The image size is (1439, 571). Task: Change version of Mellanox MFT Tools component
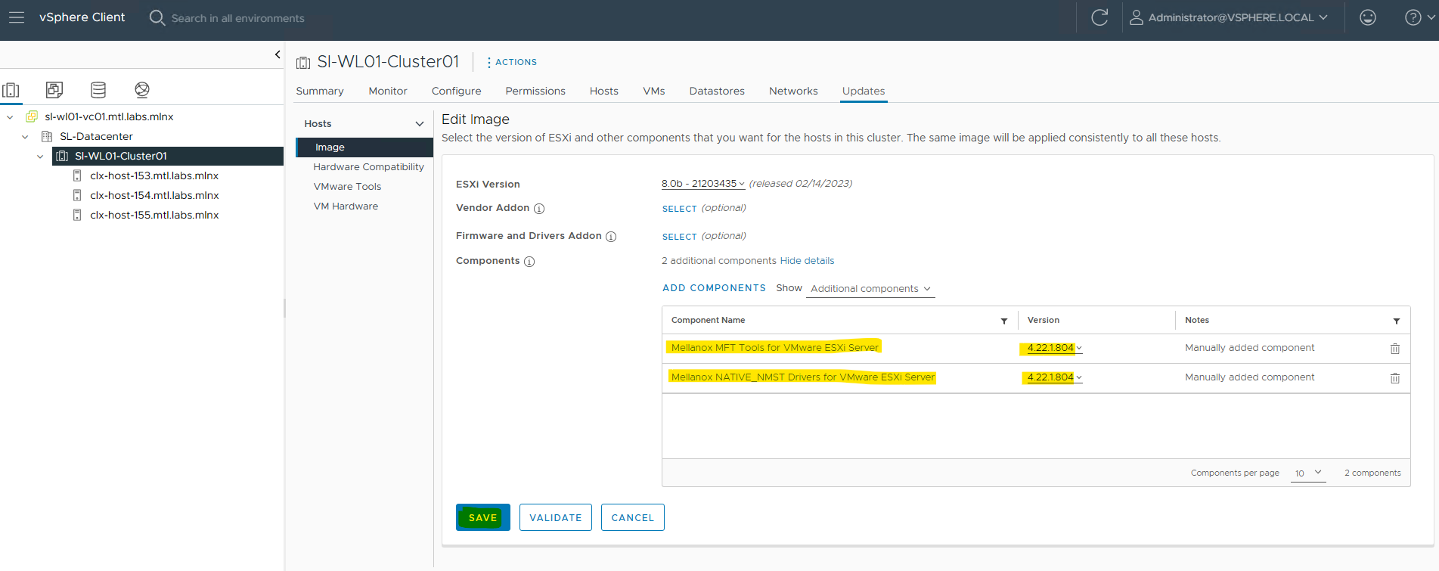1055,348
